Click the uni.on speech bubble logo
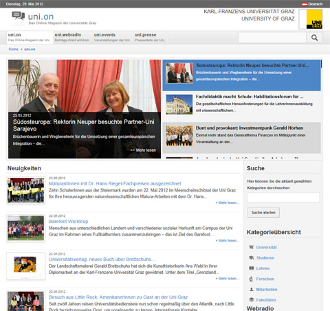330x311 pixels. tap(18, 16)
